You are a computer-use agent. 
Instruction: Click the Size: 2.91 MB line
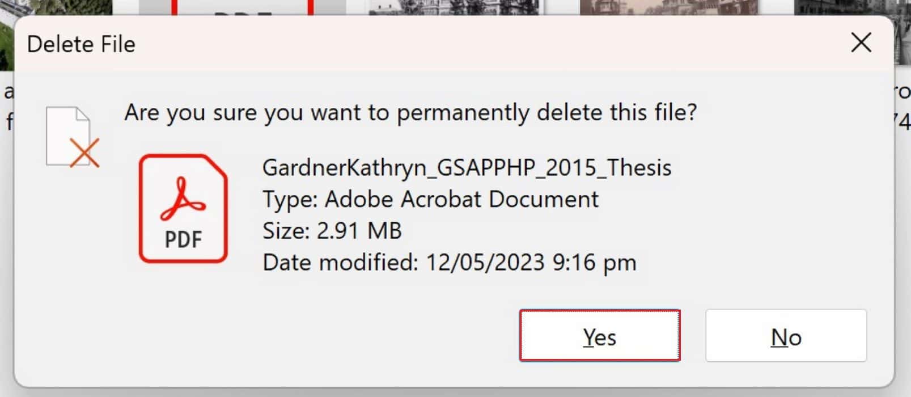pos(332,231)
